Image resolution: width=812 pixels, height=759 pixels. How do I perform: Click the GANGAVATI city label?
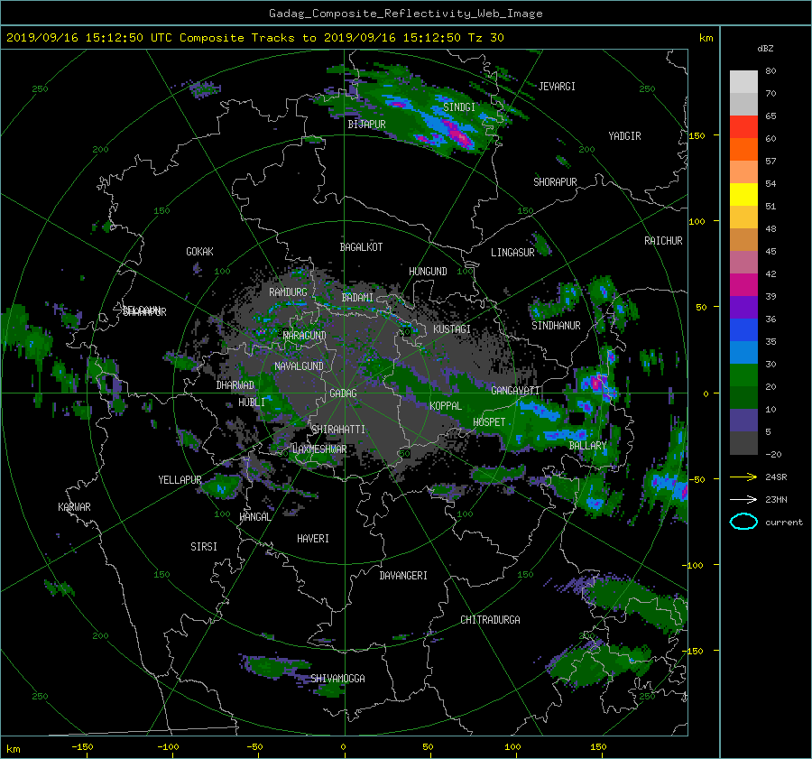click(515, 391)
